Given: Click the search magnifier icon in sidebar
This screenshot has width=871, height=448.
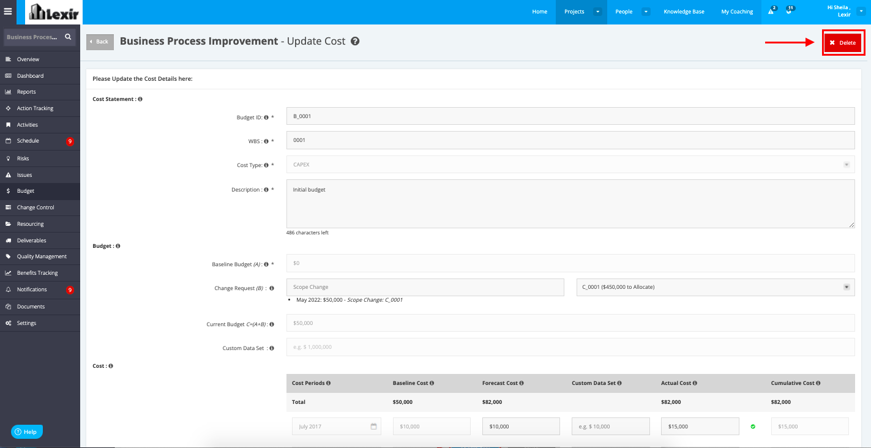Looking at the screenshot, I should pyautogui.click(x=68, y=37).
